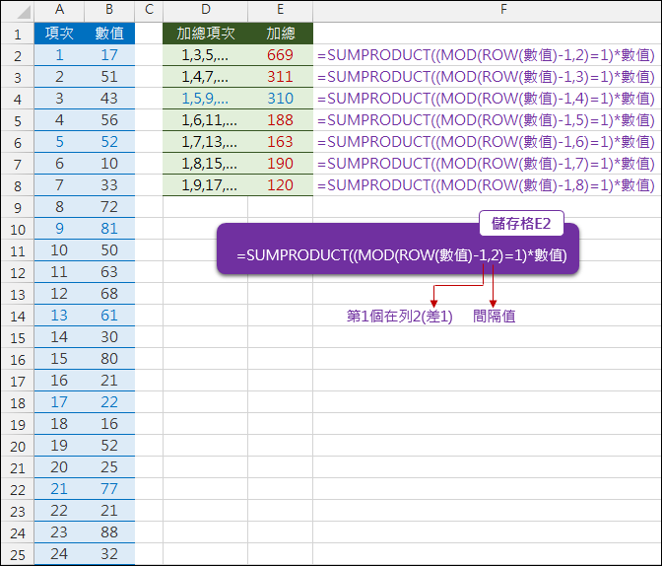Click the 項次 header cell
Viewport: 662px width, 566px height.
click(59, 34)
